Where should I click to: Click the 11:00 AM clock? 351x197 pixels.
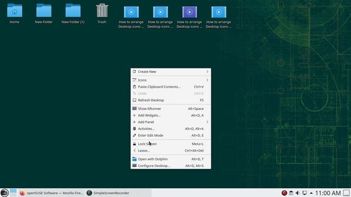(328, 193)
